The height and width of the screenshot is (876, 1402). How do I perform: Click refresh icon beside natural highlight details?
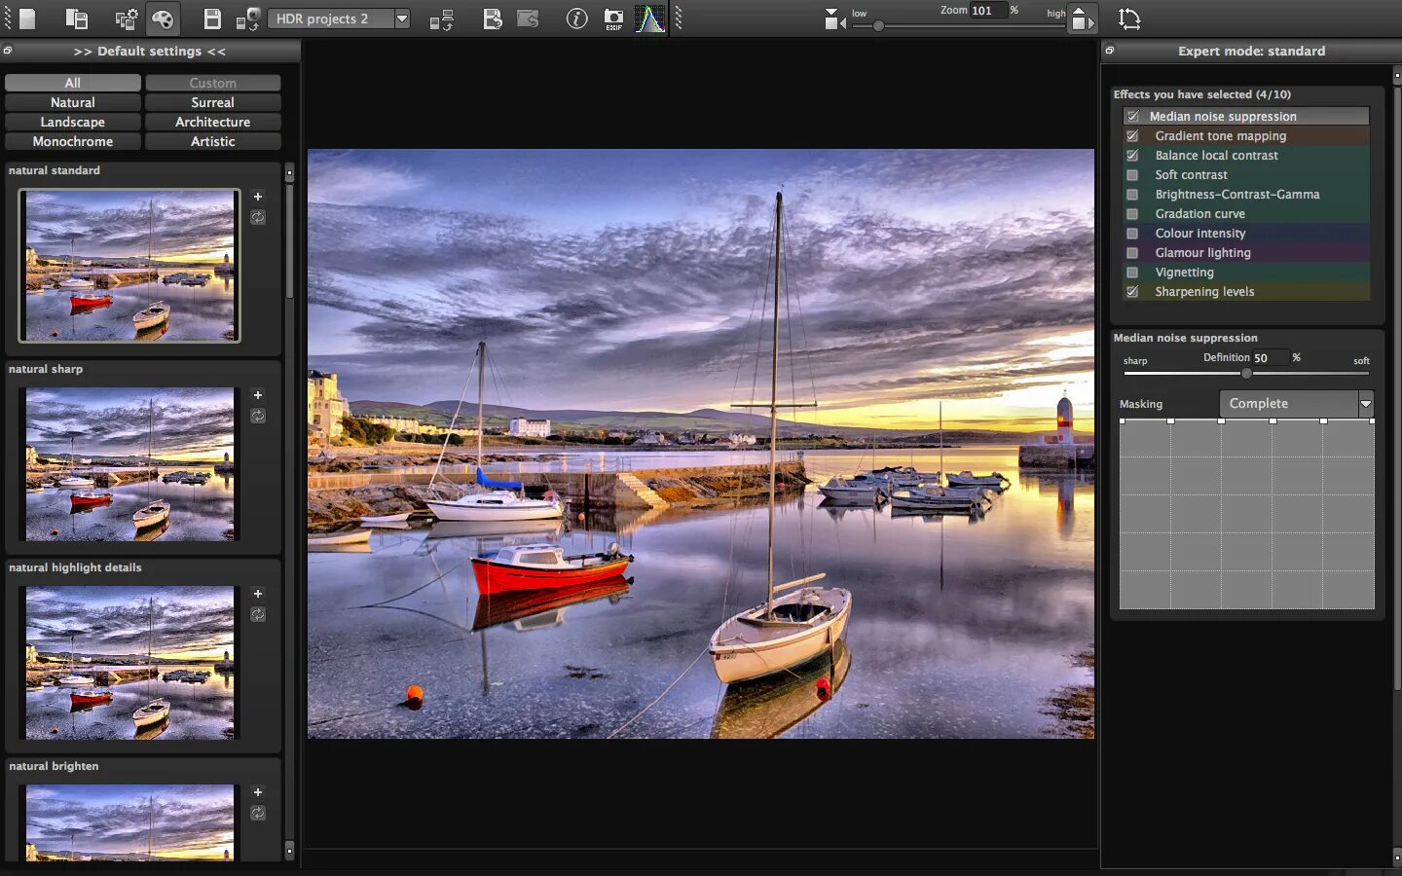[x=258, y=615]
